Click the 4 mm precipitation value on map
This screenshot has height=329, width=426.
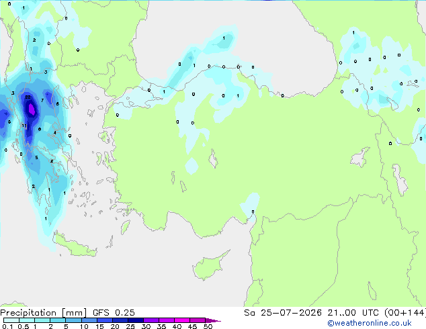[x=55, y=132]
